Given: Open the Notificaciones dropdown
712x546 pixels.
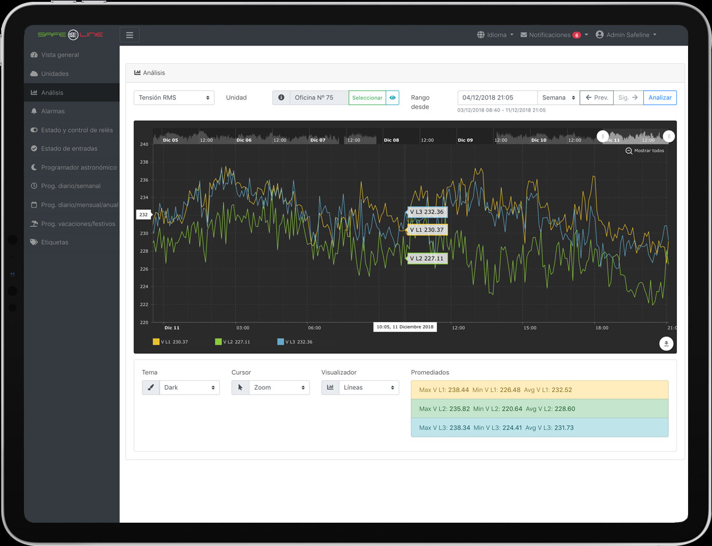Looking at the screenshot, I should [554, 35].
